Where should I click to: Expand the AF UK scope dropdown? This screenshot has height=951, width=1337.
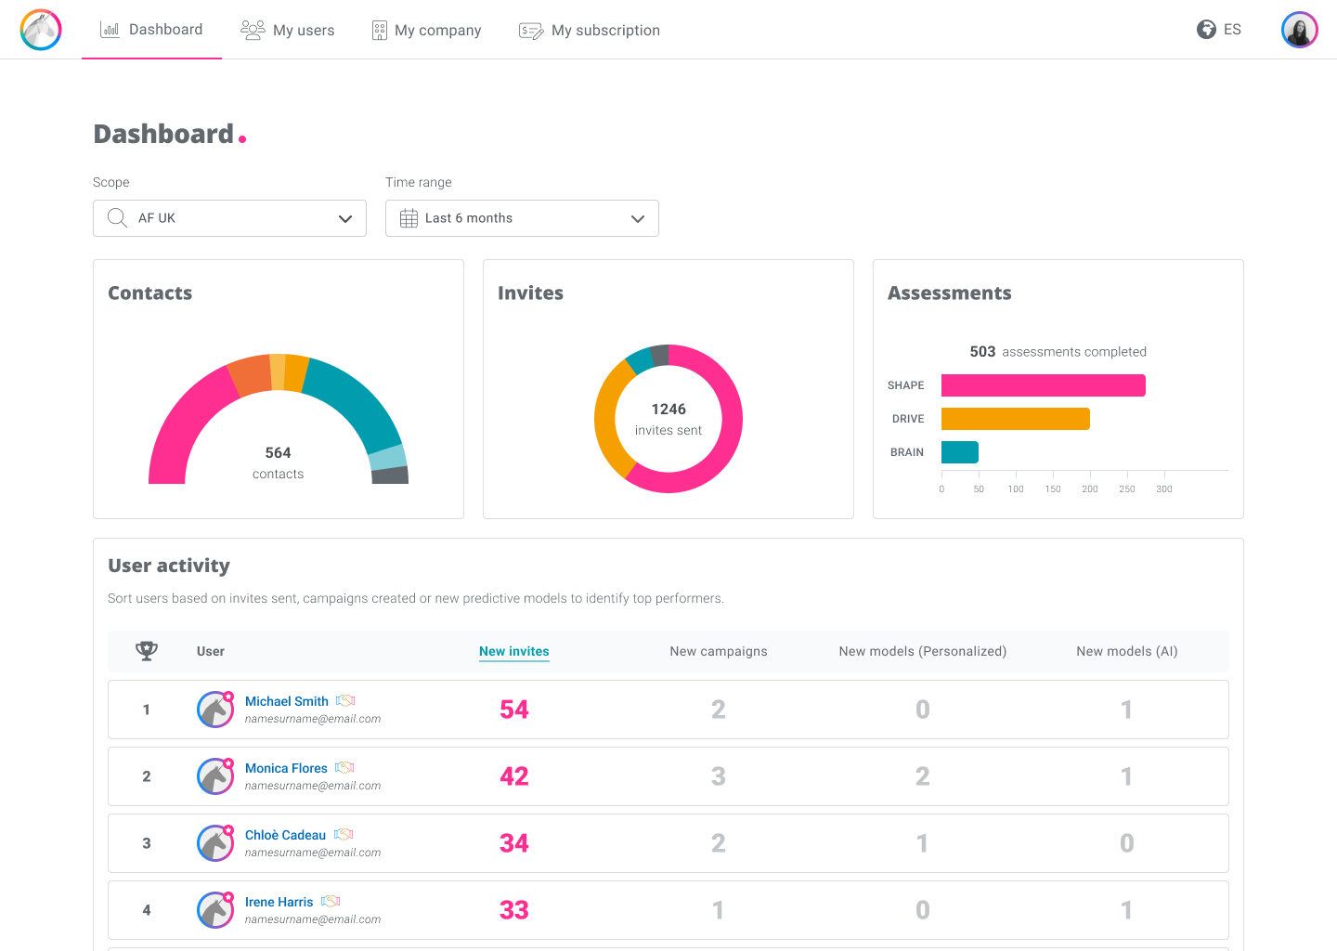point(229,218)
